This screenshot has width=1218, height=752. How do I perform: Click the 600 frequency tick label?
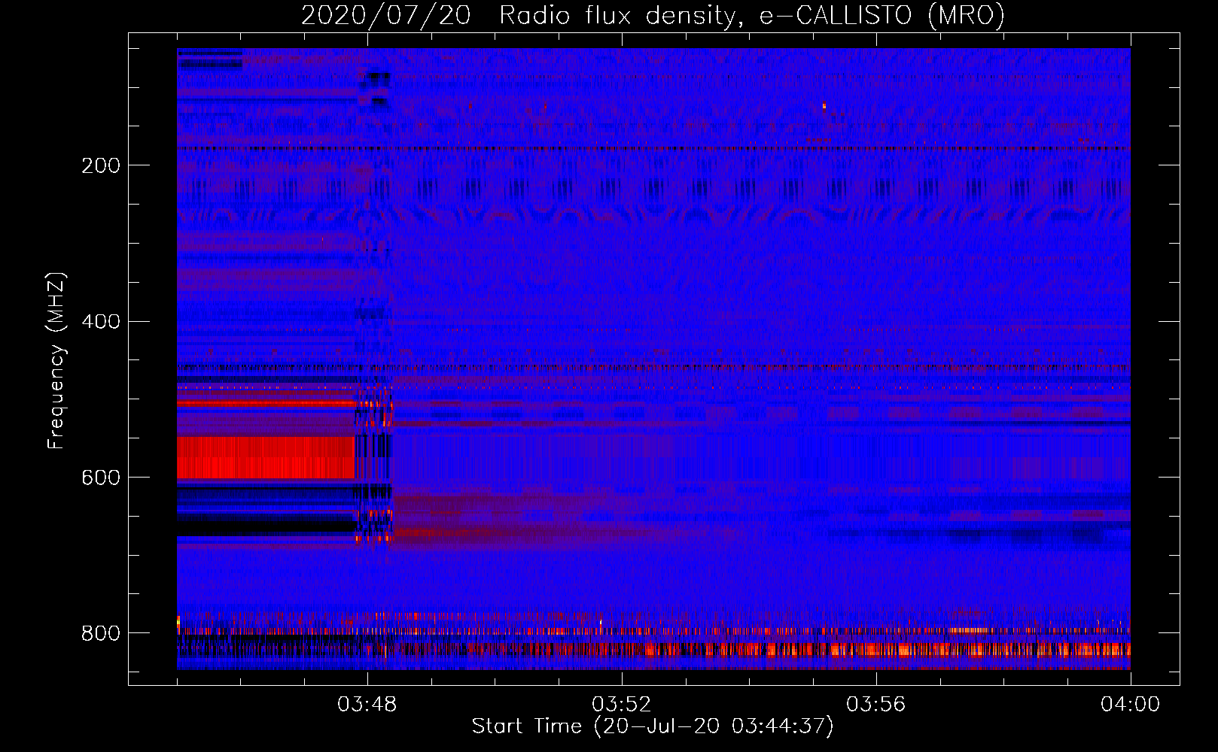coord(101,478)
